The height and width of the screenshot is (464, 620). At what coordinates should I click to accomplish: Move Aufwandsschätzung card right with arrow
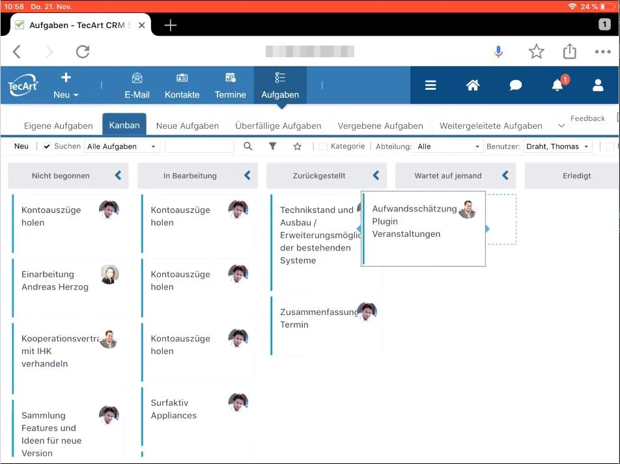(x=488, y=228)
